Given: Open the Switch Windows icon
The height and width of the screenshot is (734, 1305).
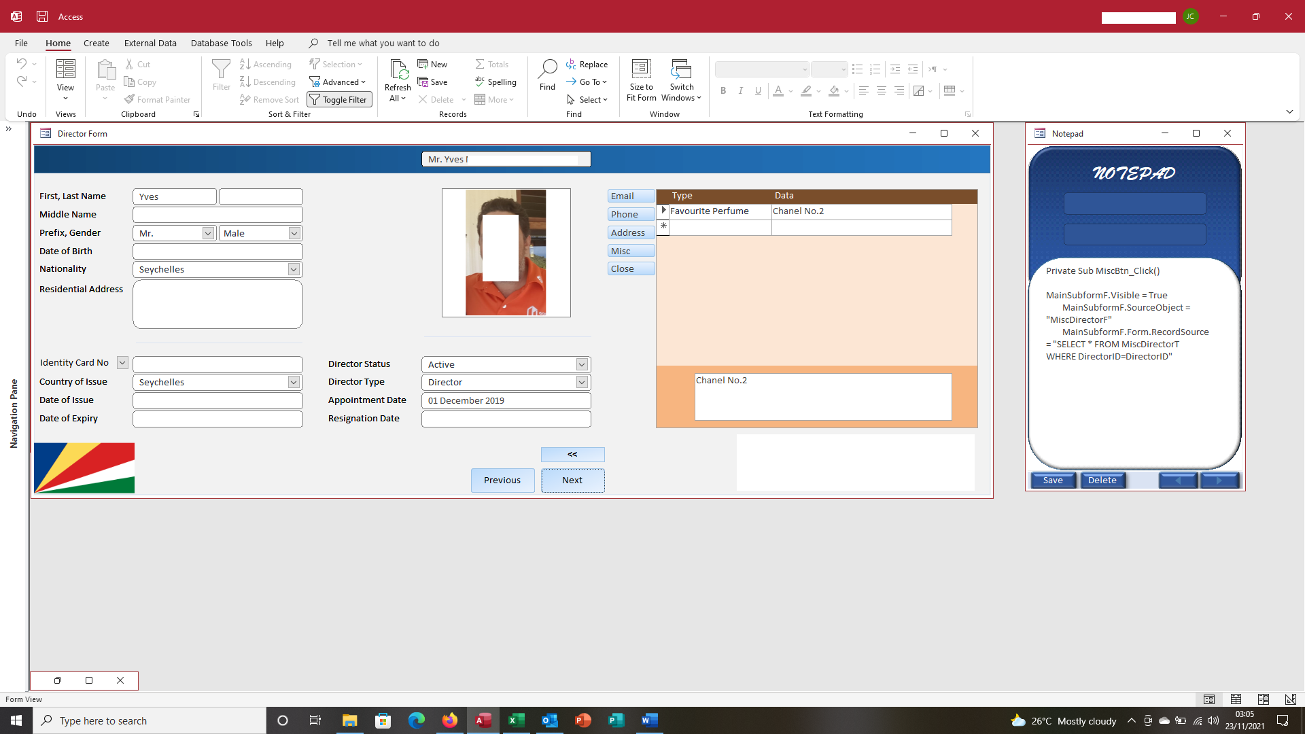Looking at the screenshot, I should [681, 69].
